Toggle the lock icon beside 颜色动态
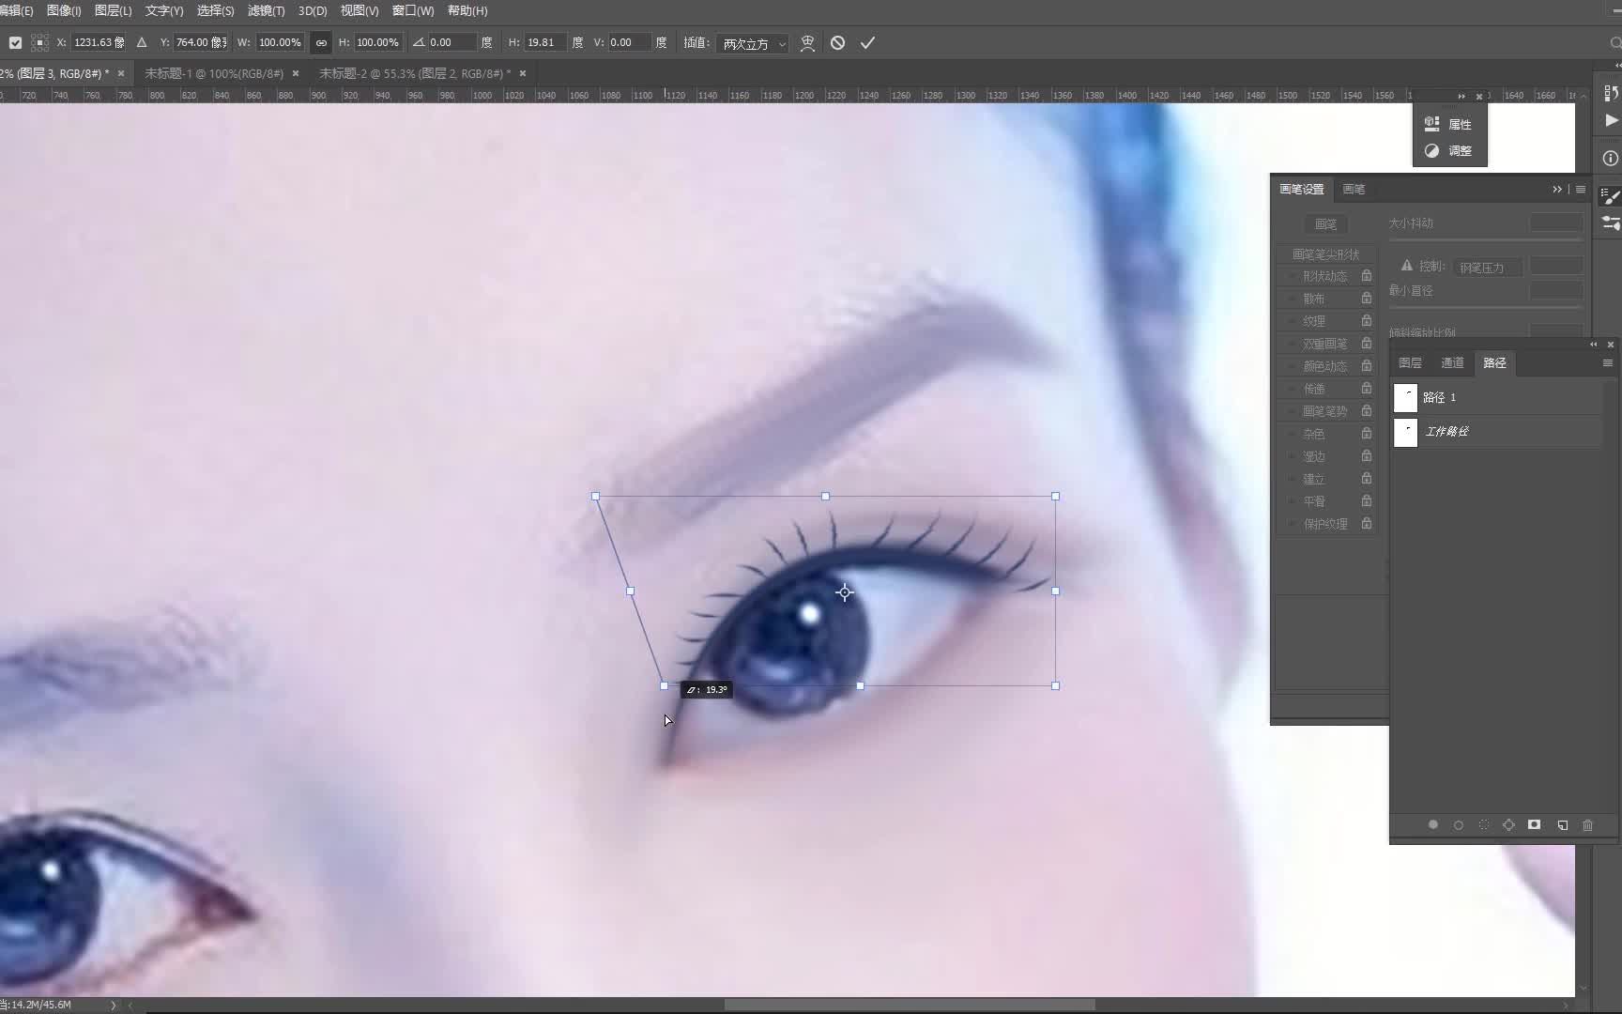This screenshot has width=1622, height=1014. [x=1367, y=365]
